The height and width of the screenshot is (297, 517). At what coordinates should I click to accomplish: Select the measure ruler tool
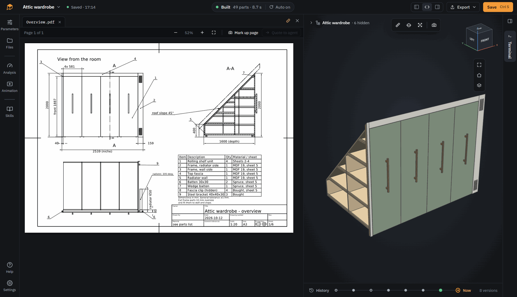(x=398, y=25)
